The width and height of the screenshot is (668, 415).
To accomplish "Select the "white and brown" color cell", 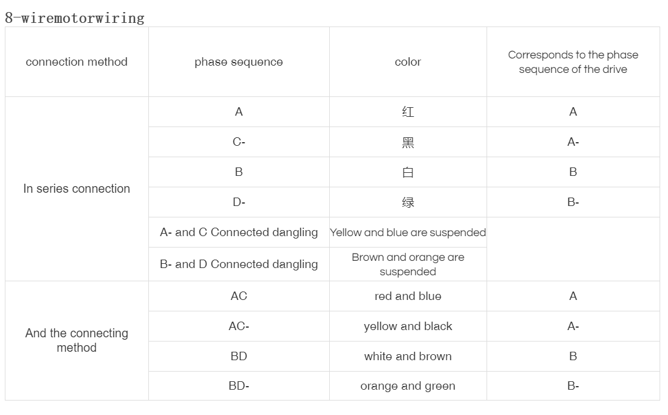I will point(408,356).
